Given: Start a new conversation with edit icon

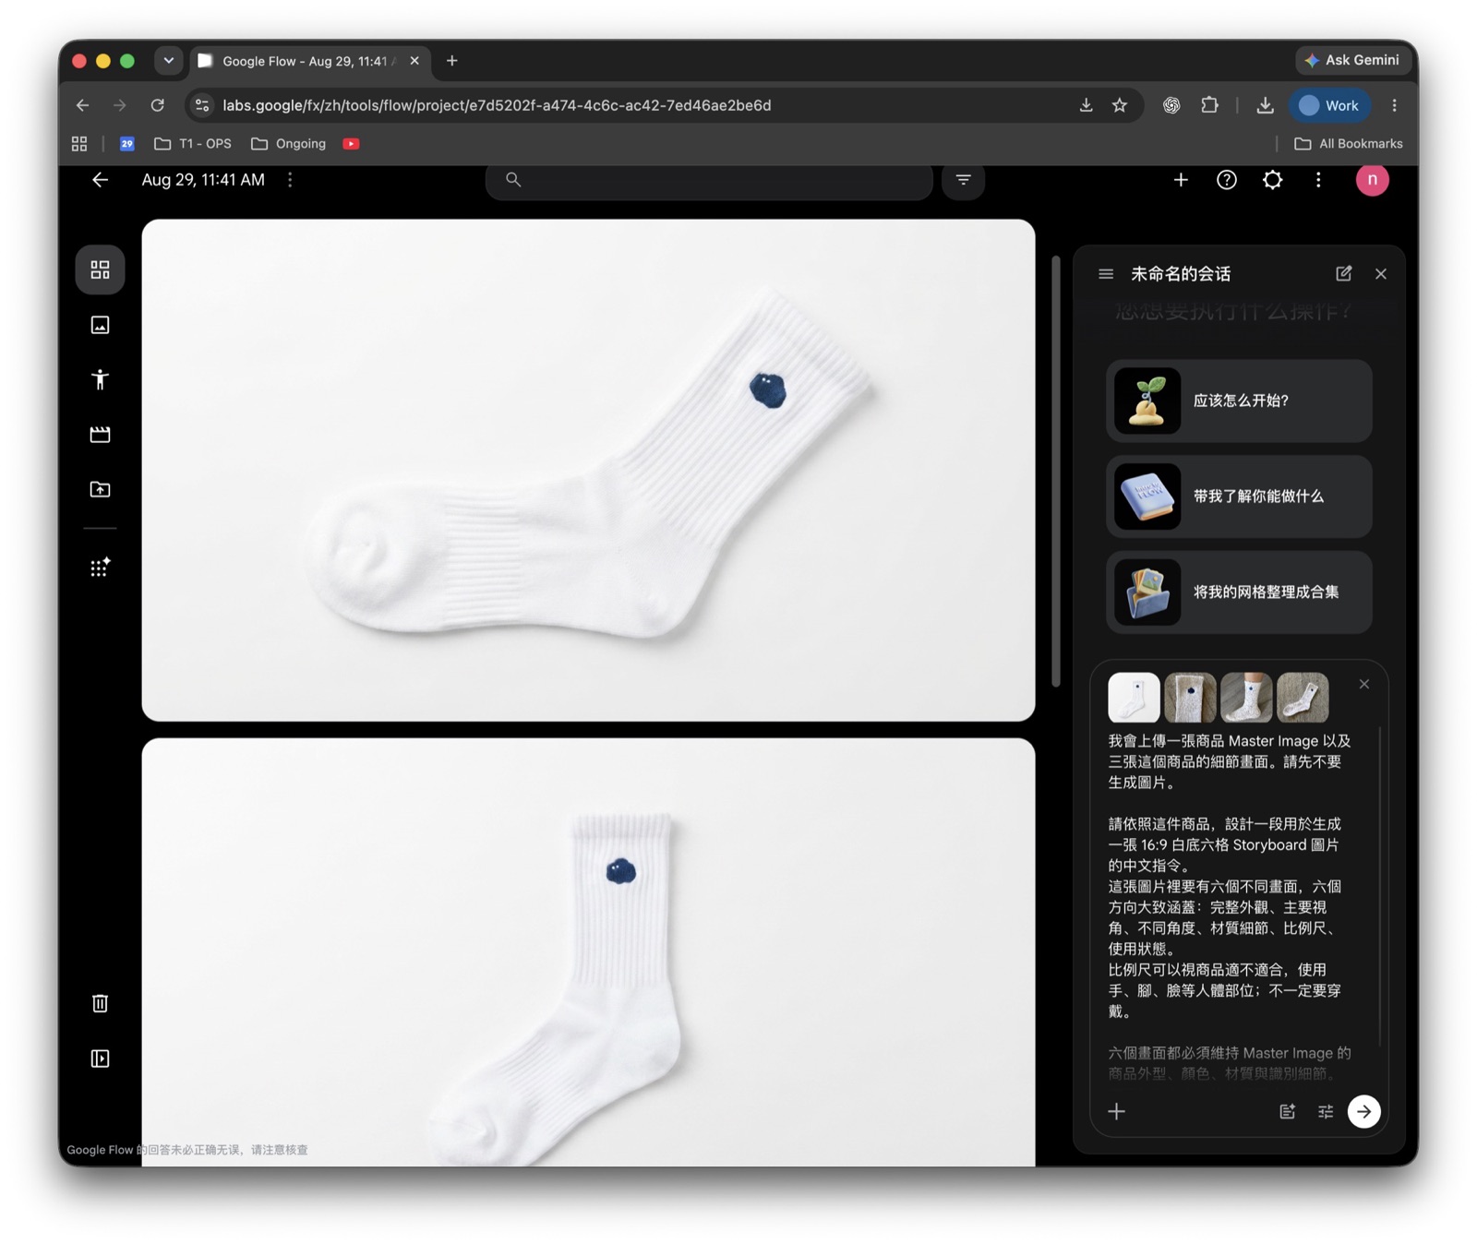Looking at the screenshot, I should pos(1344,274).
